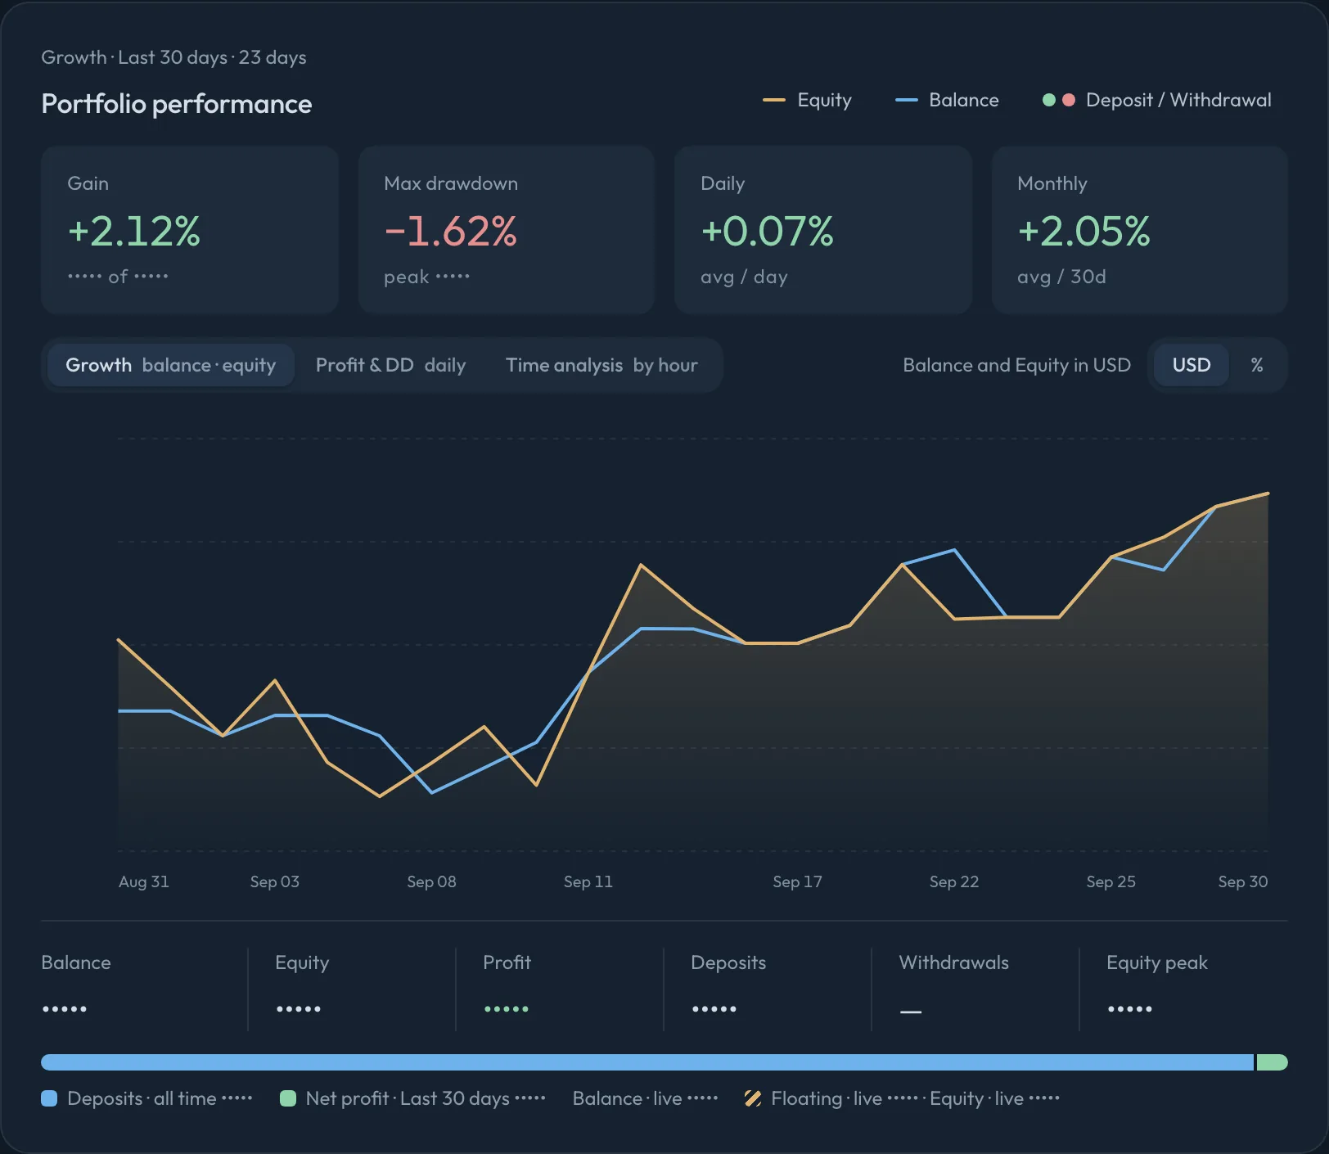Click the yellow Equity line marker icon
Image resolution: width=1329 pixels, height=1154 pixels.
pyautogui.click(x=773, y=100)
